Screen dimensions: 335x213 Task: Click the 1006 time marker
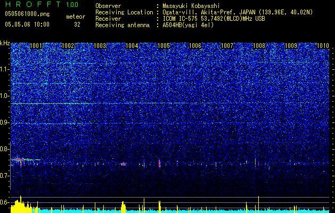(x=195, y=46)
